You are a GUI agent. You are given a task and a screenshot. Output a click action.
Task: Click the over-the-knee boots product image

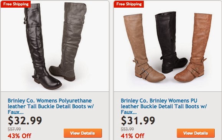point(55,46)
